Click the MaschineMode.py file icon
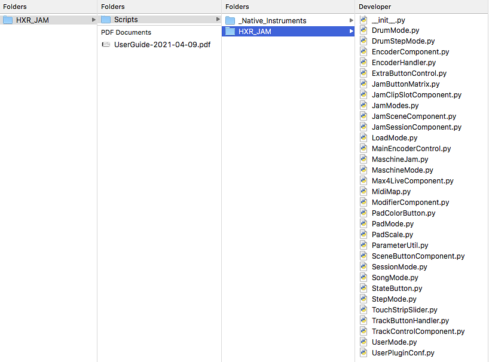The image size is (489, 362). [363, 170]
